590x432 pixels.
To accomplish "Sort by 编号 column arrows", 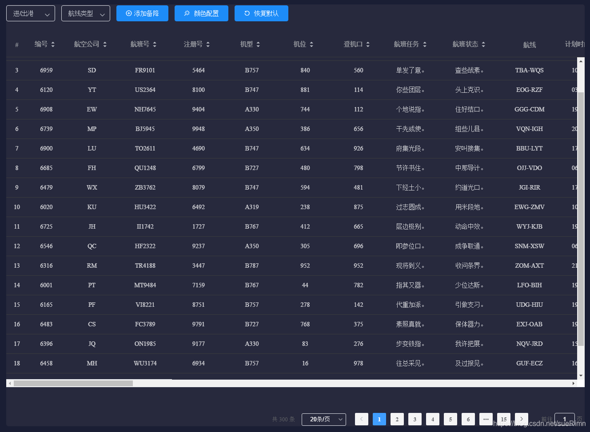I will (x=53, y=44).
